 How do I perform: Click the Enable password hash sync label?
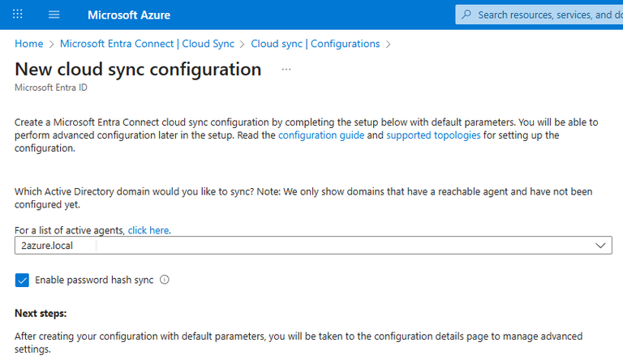pos(94,280)
